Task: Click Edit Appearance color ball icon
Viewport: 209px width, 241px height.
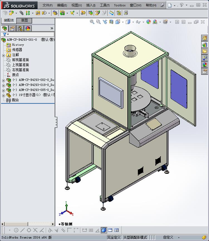Action: [x=148, y=22]
